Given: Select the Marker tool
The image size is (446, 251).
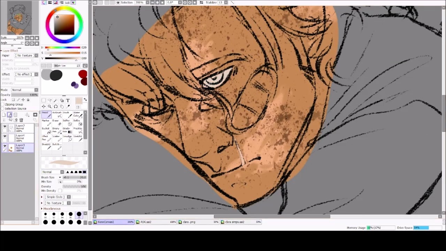Looking at the screenshot, I should 46,123.
